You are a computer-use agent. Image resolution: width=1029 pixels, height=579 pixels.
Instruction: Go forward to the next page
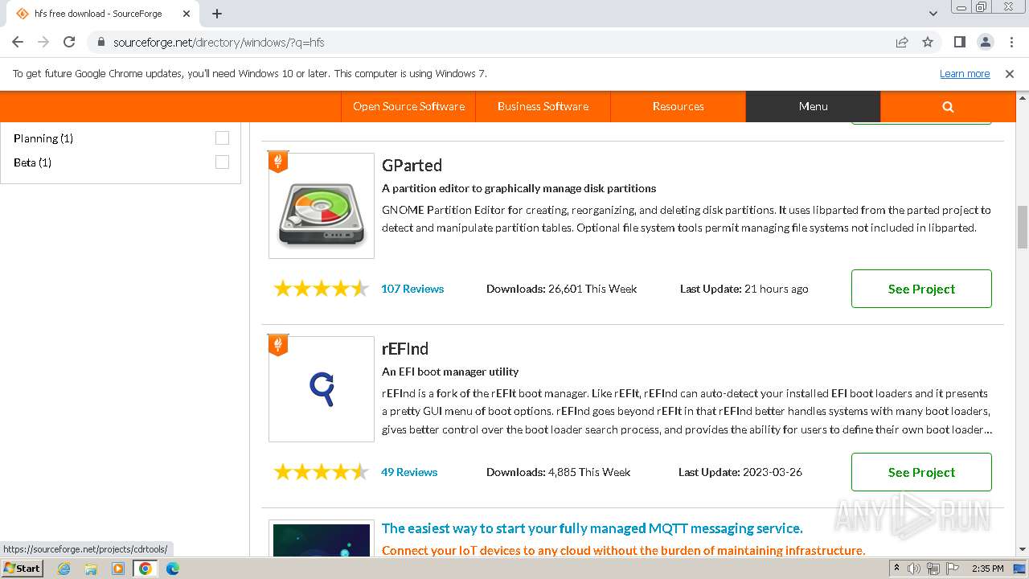[x=43, y=42]
